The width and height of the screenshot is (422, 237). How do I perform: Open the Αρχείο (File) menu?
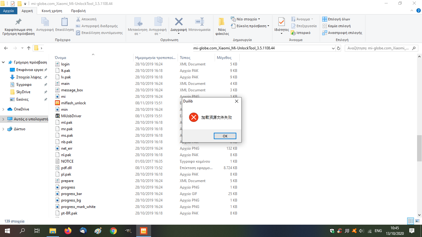point(9,11)
